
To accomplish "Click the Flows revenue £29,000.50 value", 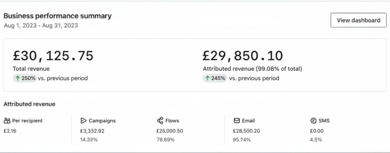I will (170, 131).
